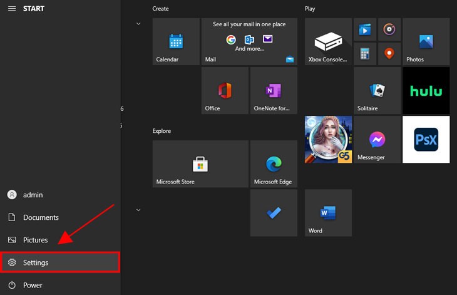Viewport: 457px width, 295px height.
Task: Open the Maps small tile
Action: coord(389,53)
